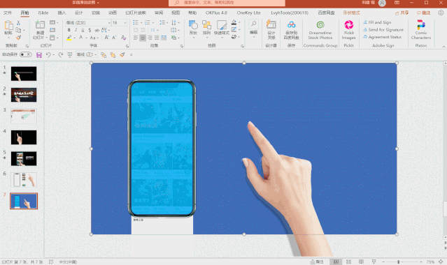Adjust the zoom slider handle
This screenshot has height=265, width=447.
398,262
